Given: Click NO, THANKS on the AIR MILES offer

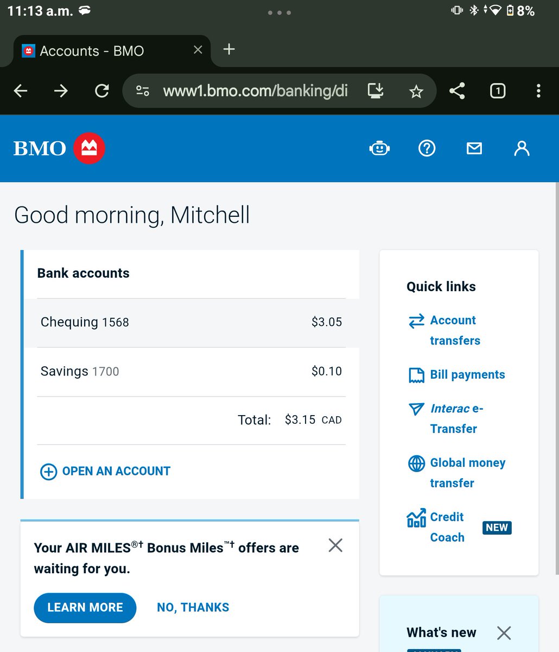Looking at the screenshot, I should 193,607.
